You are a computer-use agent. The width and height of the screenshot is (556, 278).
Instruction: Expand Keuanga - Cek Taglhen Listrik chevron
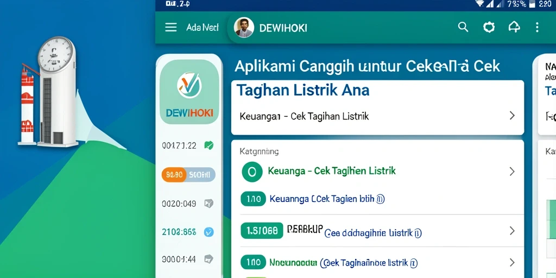click(512, 172)
